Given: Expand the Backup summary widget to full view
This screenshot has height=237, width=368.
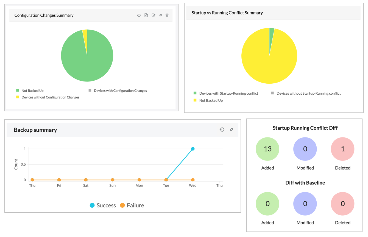Looking at the screenshot, I should (x=232, y=129).
